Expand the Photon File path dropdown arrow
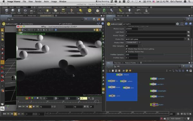The width and height of the screenshot is (193, 121). tap(185, 39)
